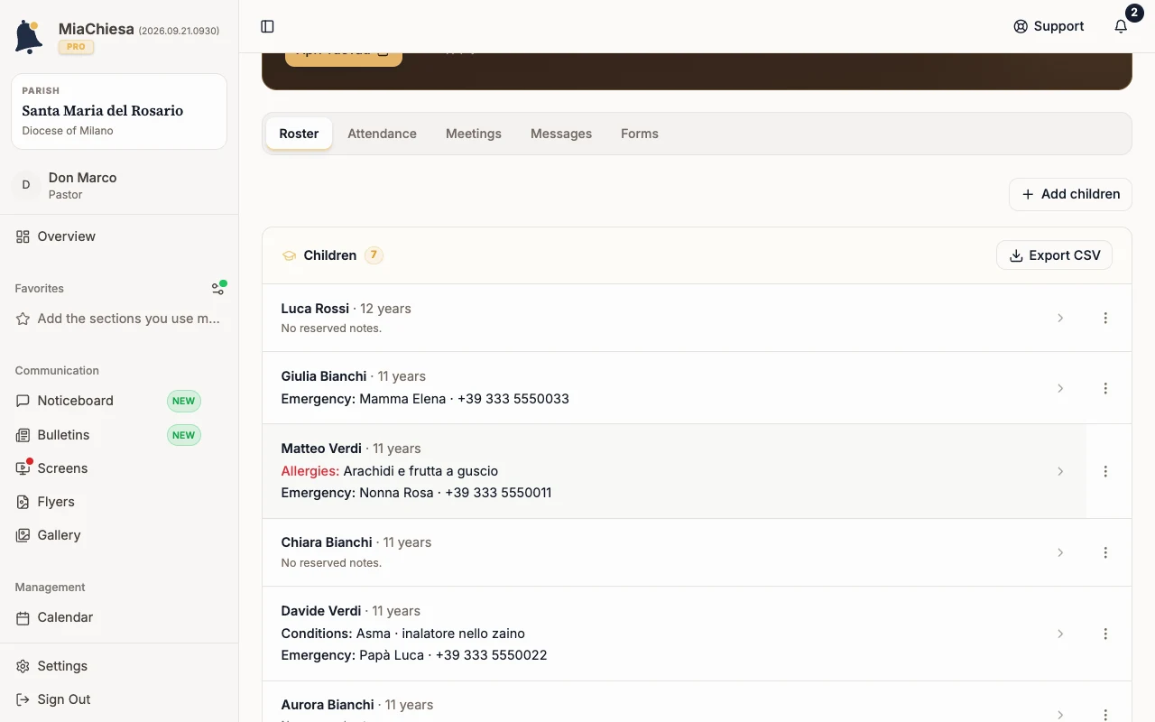Screen dimensions: 1155x722
Task: Collapse the sidebar with the panel icon
Action: [267, 26]
